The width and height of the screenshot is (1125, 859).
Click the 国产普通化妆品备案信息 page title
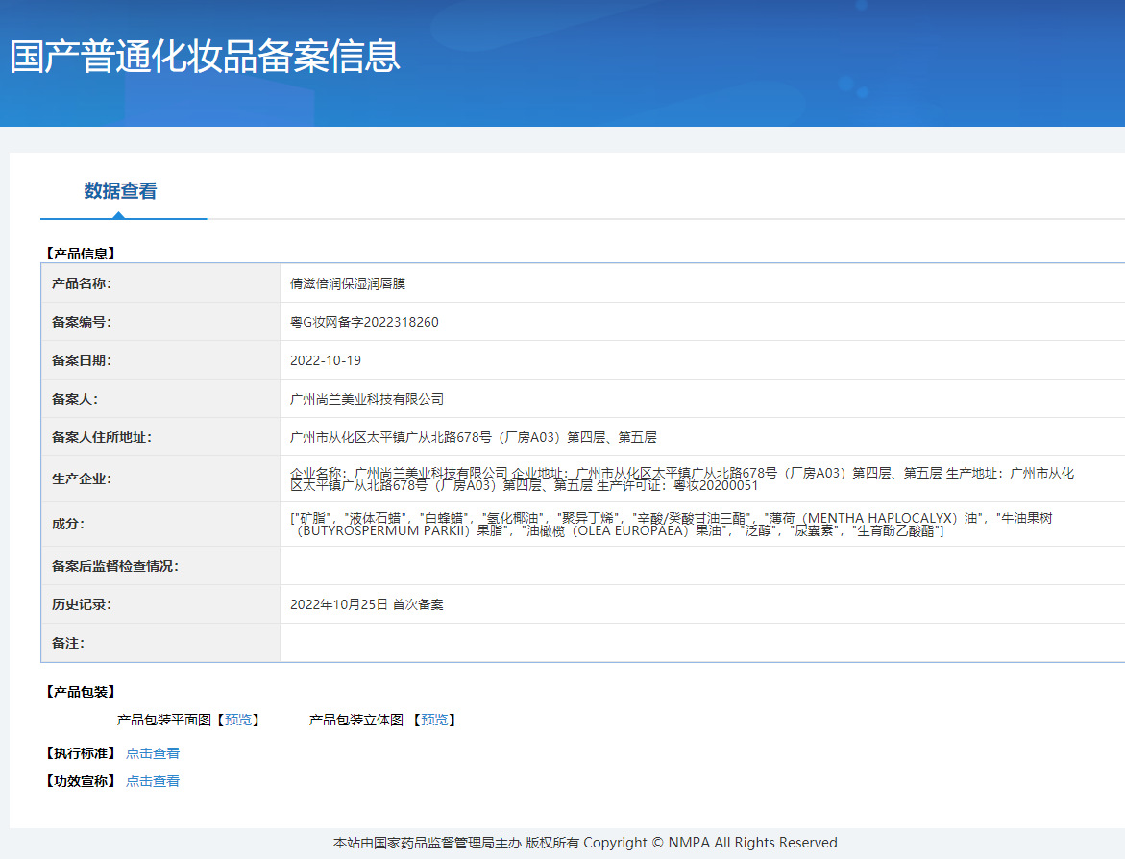pyautogui.click(x=205, y=56)
